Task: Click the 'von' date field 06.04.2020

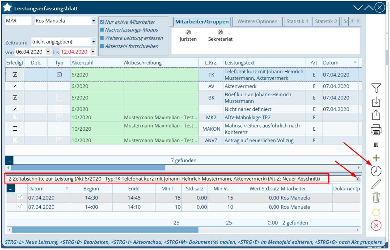Action: 30,52
